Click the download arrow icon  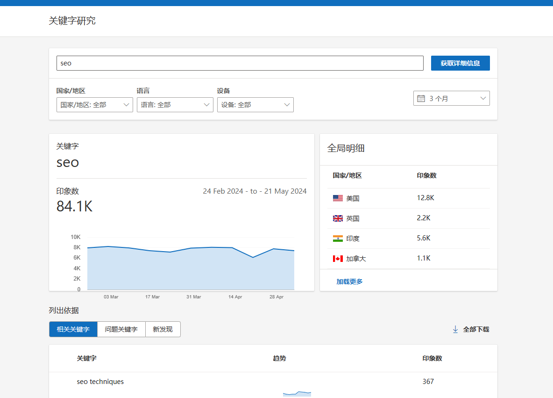(x=455, y=329)
